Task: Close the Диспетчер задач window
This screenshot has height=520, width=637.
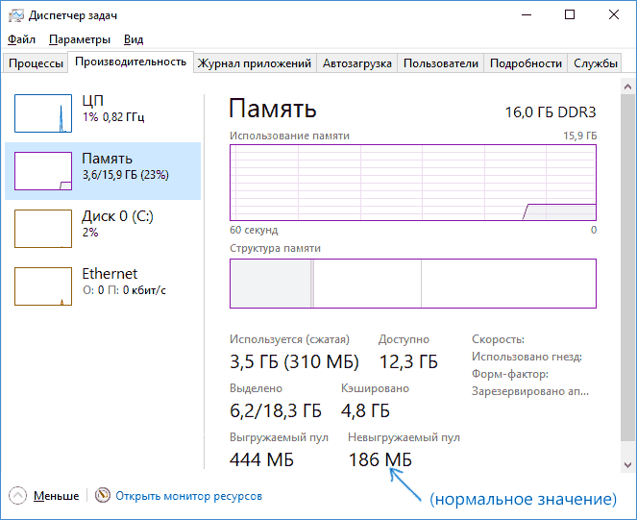Action: (613, 15)
